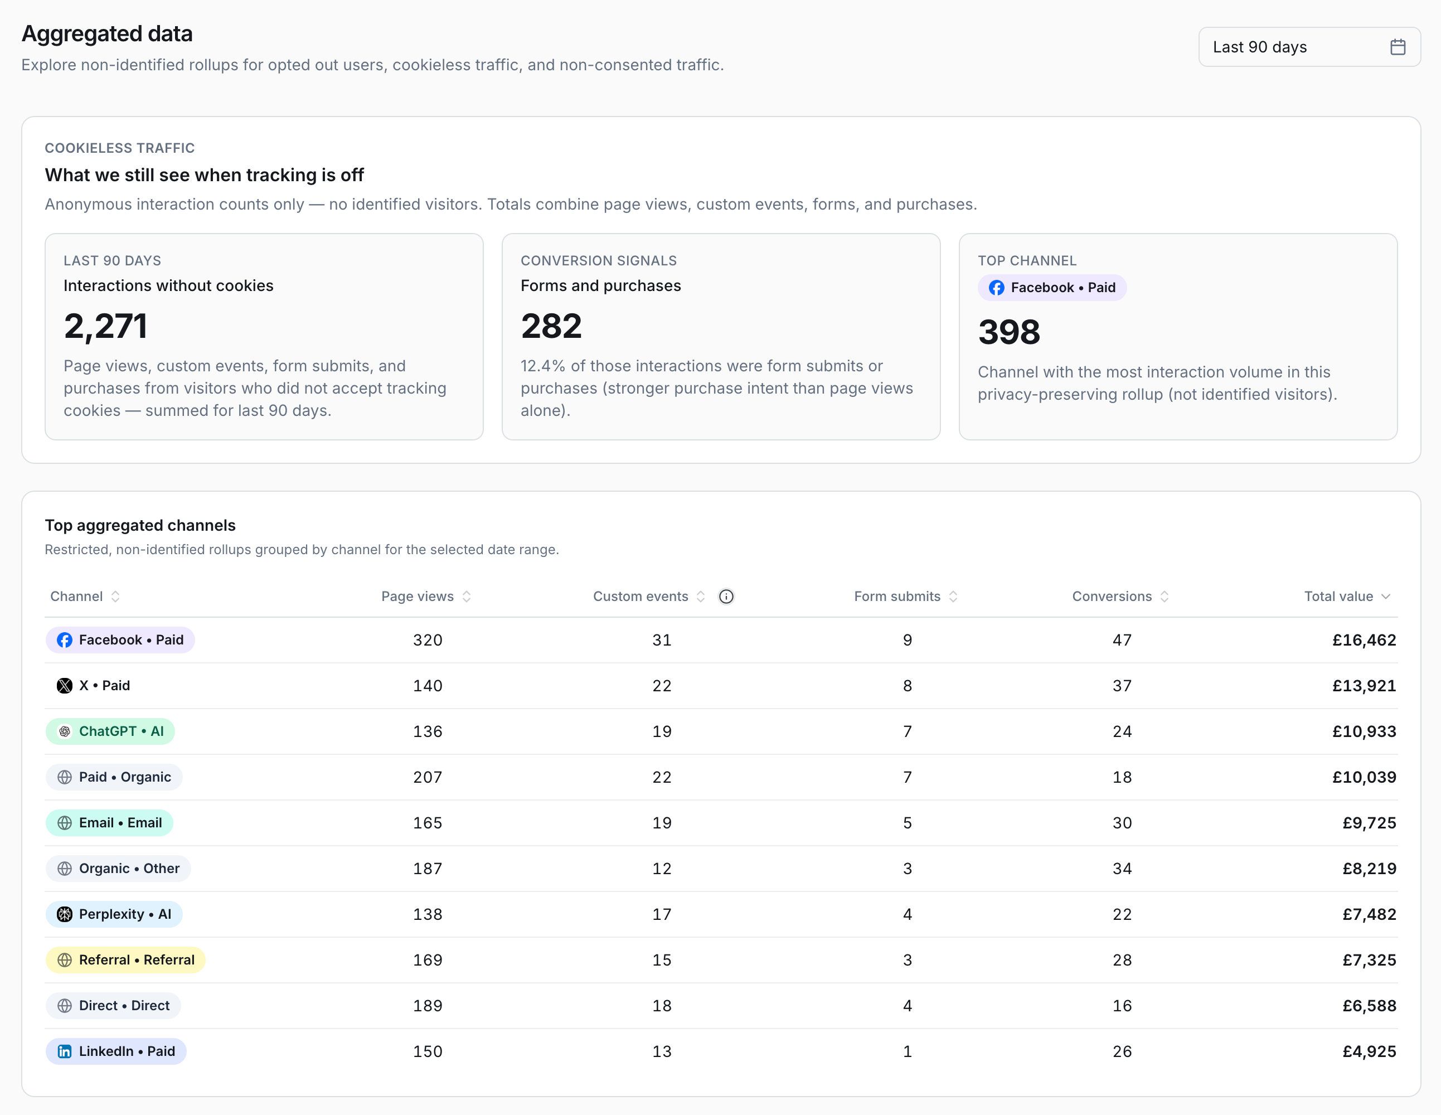Click the Perplexity icon in the channels table
The height and width of the screenshot is (1115, 1441).
click(x=65, y=914)
